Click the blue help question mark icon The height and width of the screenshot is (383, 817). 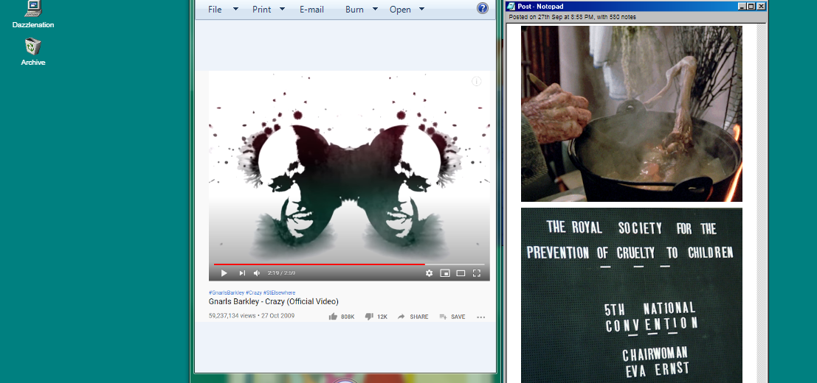tap(483, 8)
